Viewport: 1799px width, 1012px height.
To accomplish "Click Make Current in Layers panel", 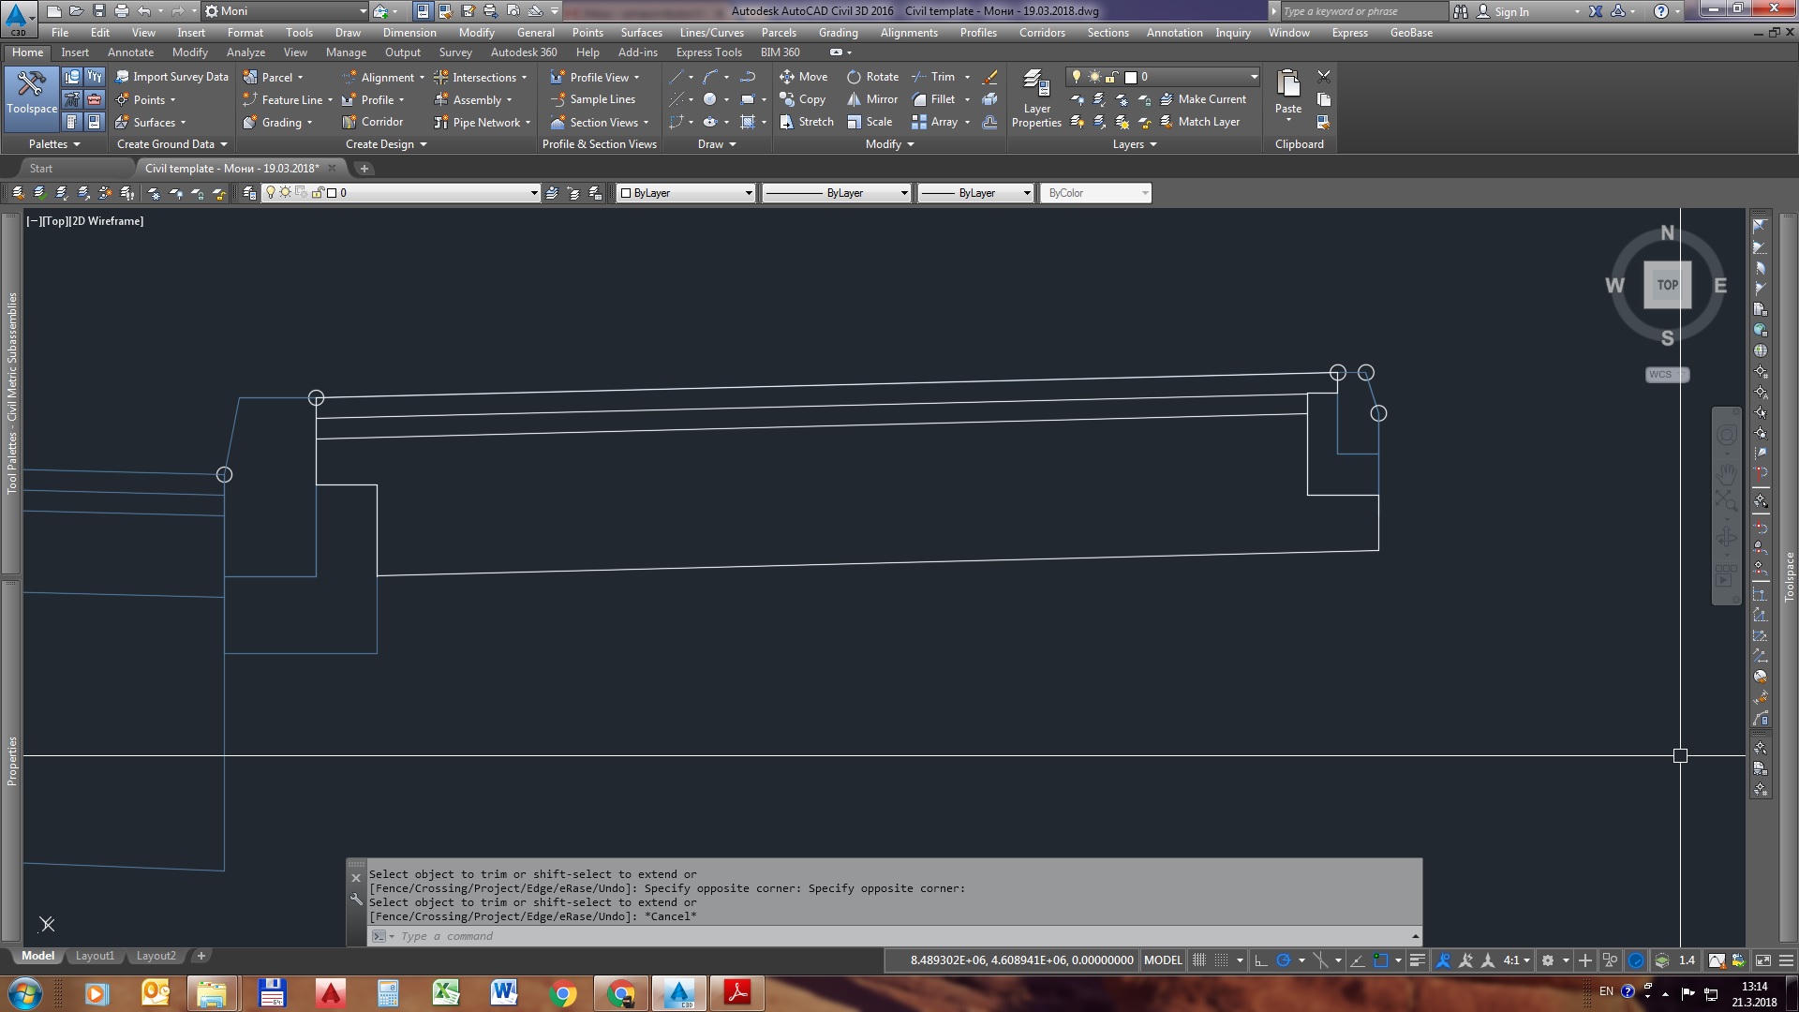I will click(1205, 98).
